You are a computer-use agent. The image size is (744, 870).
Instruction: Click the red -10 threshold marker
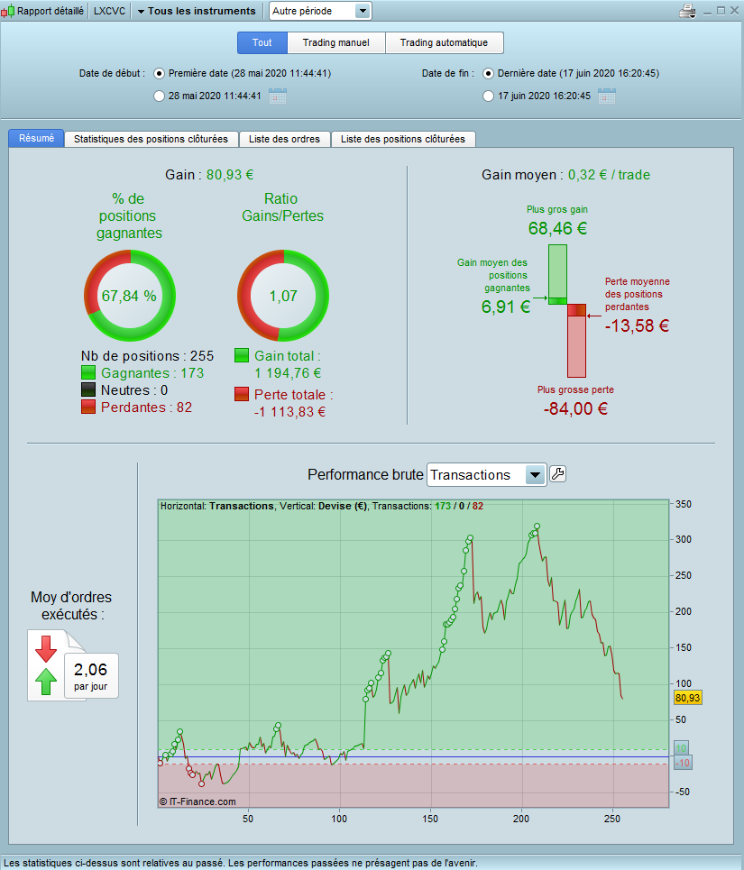683,763
